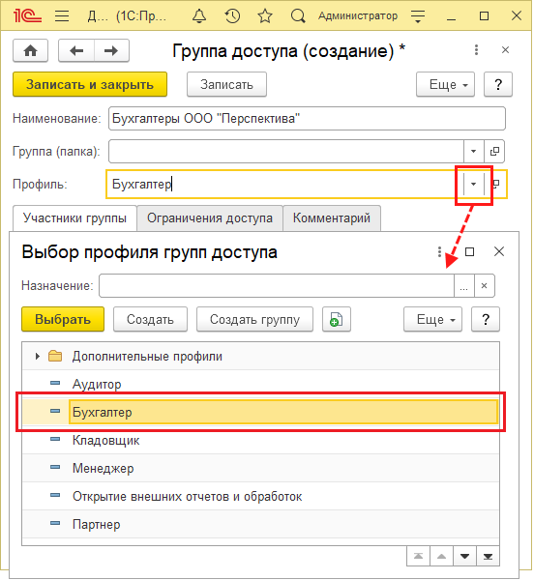
Task: Move down one item in list
Action: pos(464,556)
